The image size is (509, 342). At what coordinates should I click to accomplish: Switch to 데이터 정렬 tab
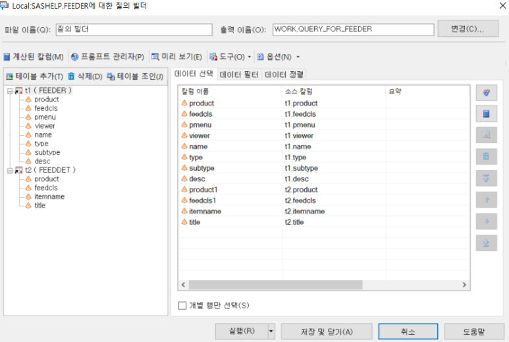284,74
